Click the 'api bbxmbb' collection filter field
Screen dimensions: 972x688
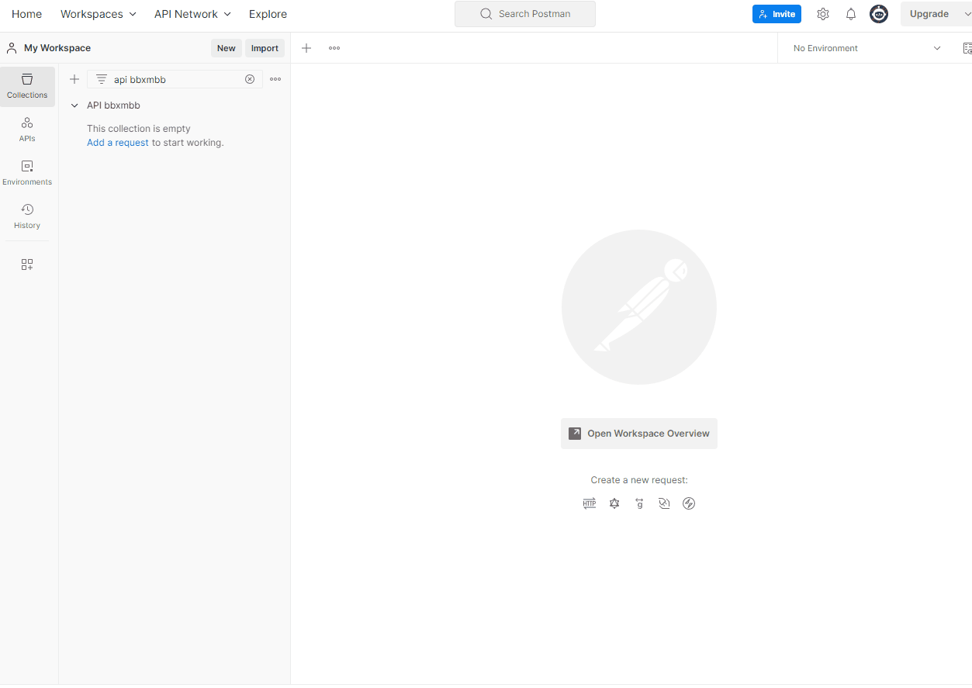click(175, 79)
